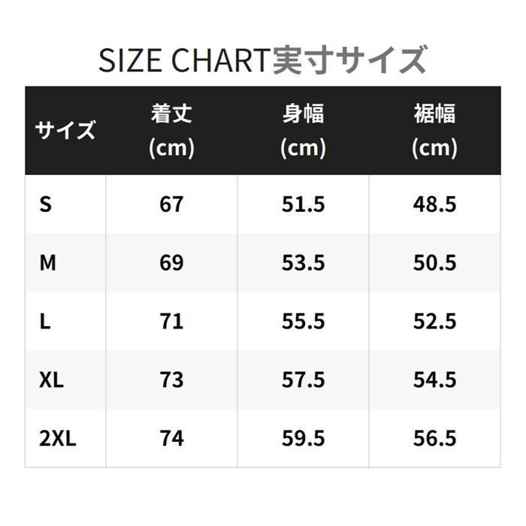The width and height of the screenshot is (526, 526).
Task: Select the 身幅 (cm) column header
Action: click(303, 131)
